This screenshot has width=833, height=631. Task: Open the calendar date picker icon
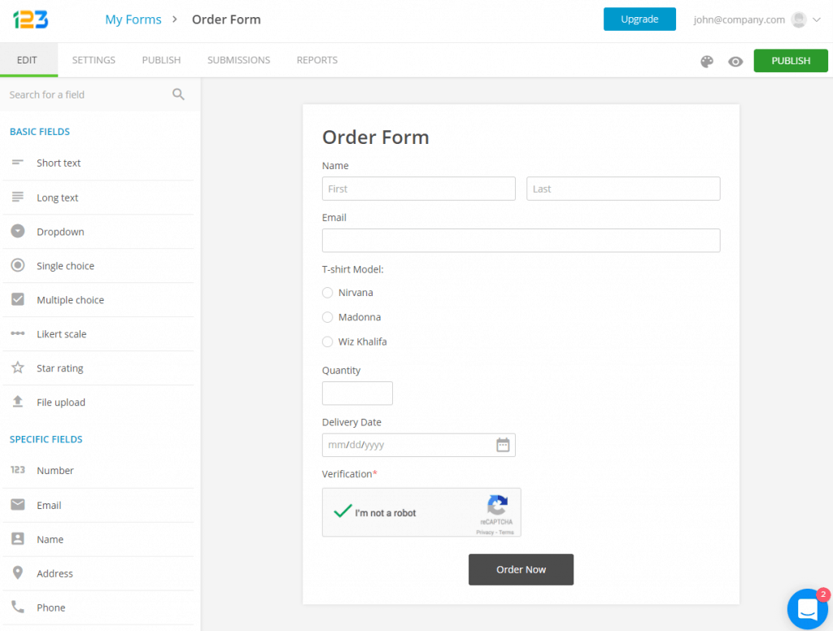pyautogui.click(x=503, y=445)
